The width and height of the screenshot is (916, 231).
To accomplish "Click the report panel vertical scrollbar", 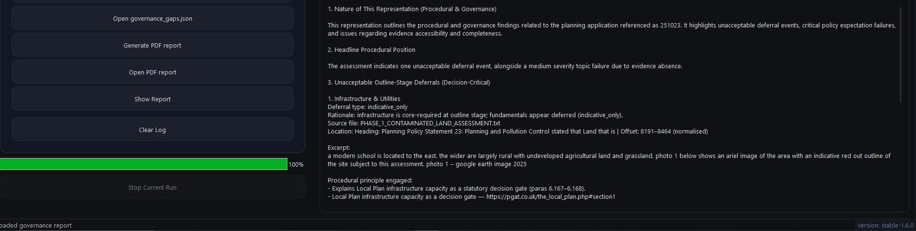I will [901, 54].
